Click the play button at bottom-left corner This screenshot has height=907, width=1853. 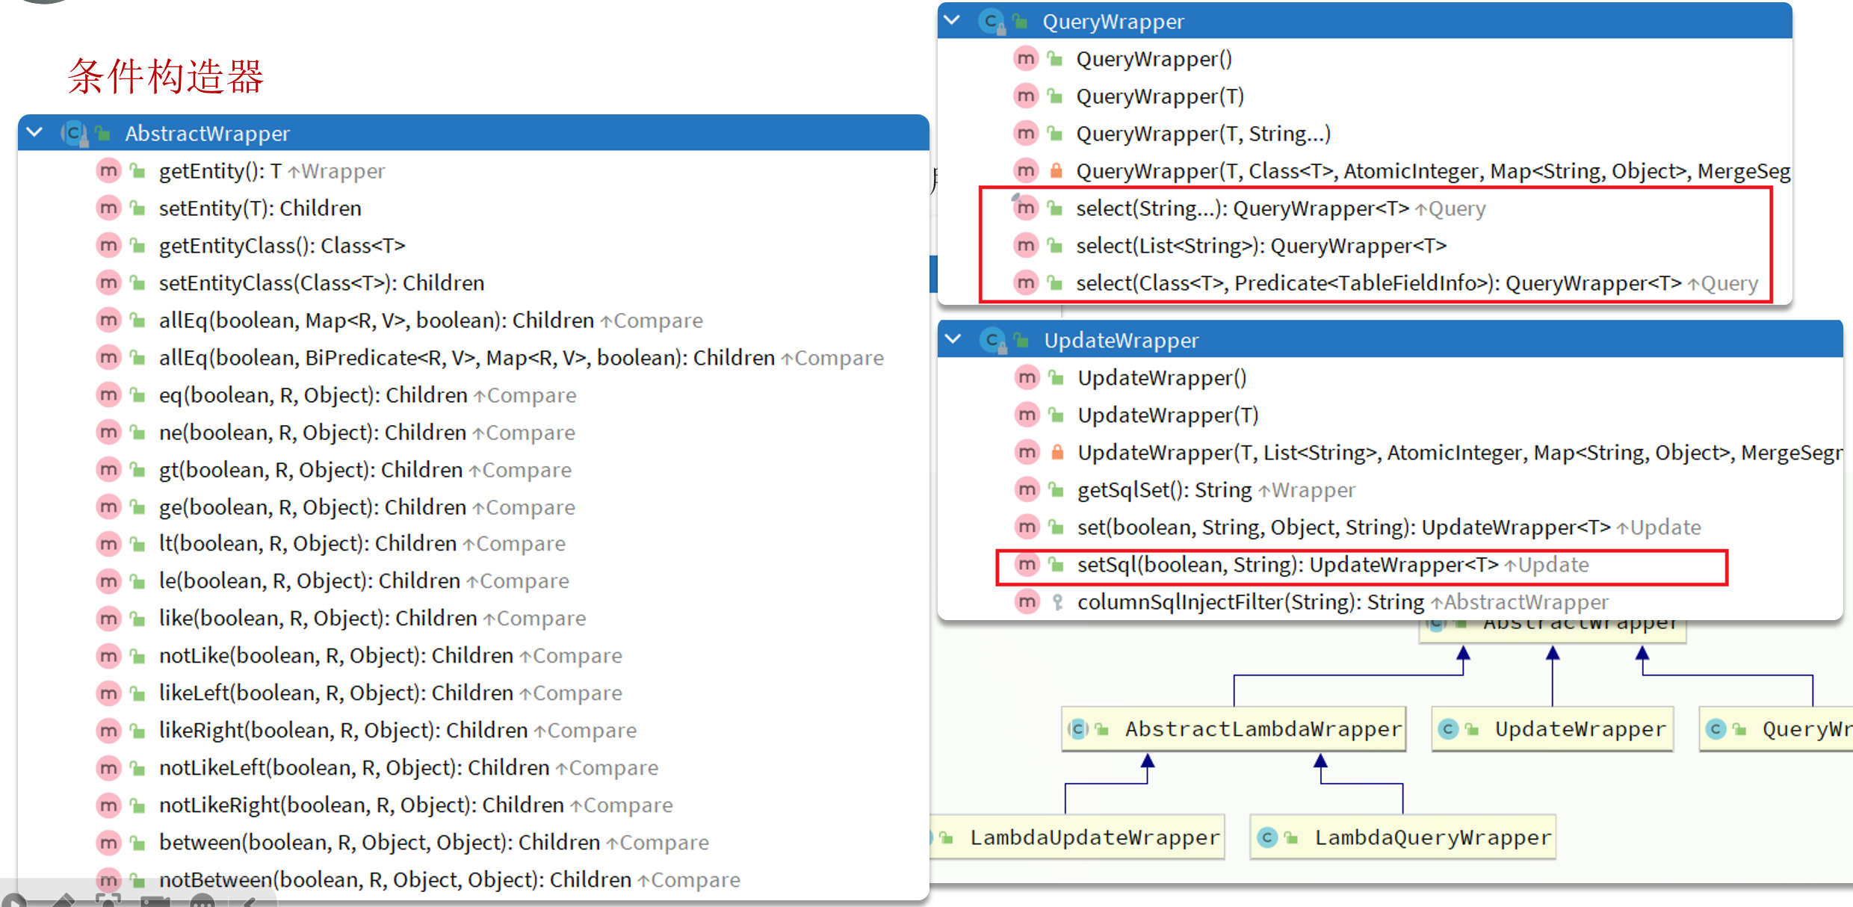13,901
